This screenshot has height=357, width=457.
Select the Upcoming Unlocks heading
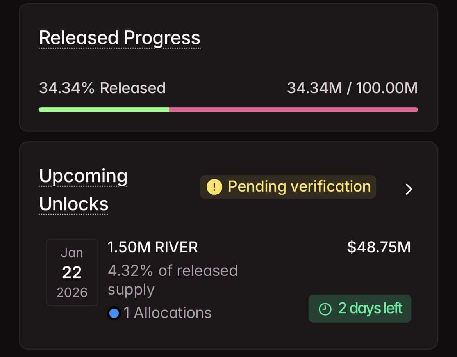[x=83, y=189]
